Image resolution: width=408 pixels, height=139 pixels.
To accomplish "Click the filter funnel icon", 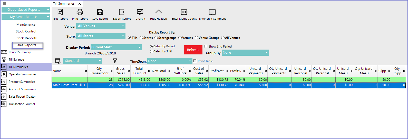I will 115,61.
